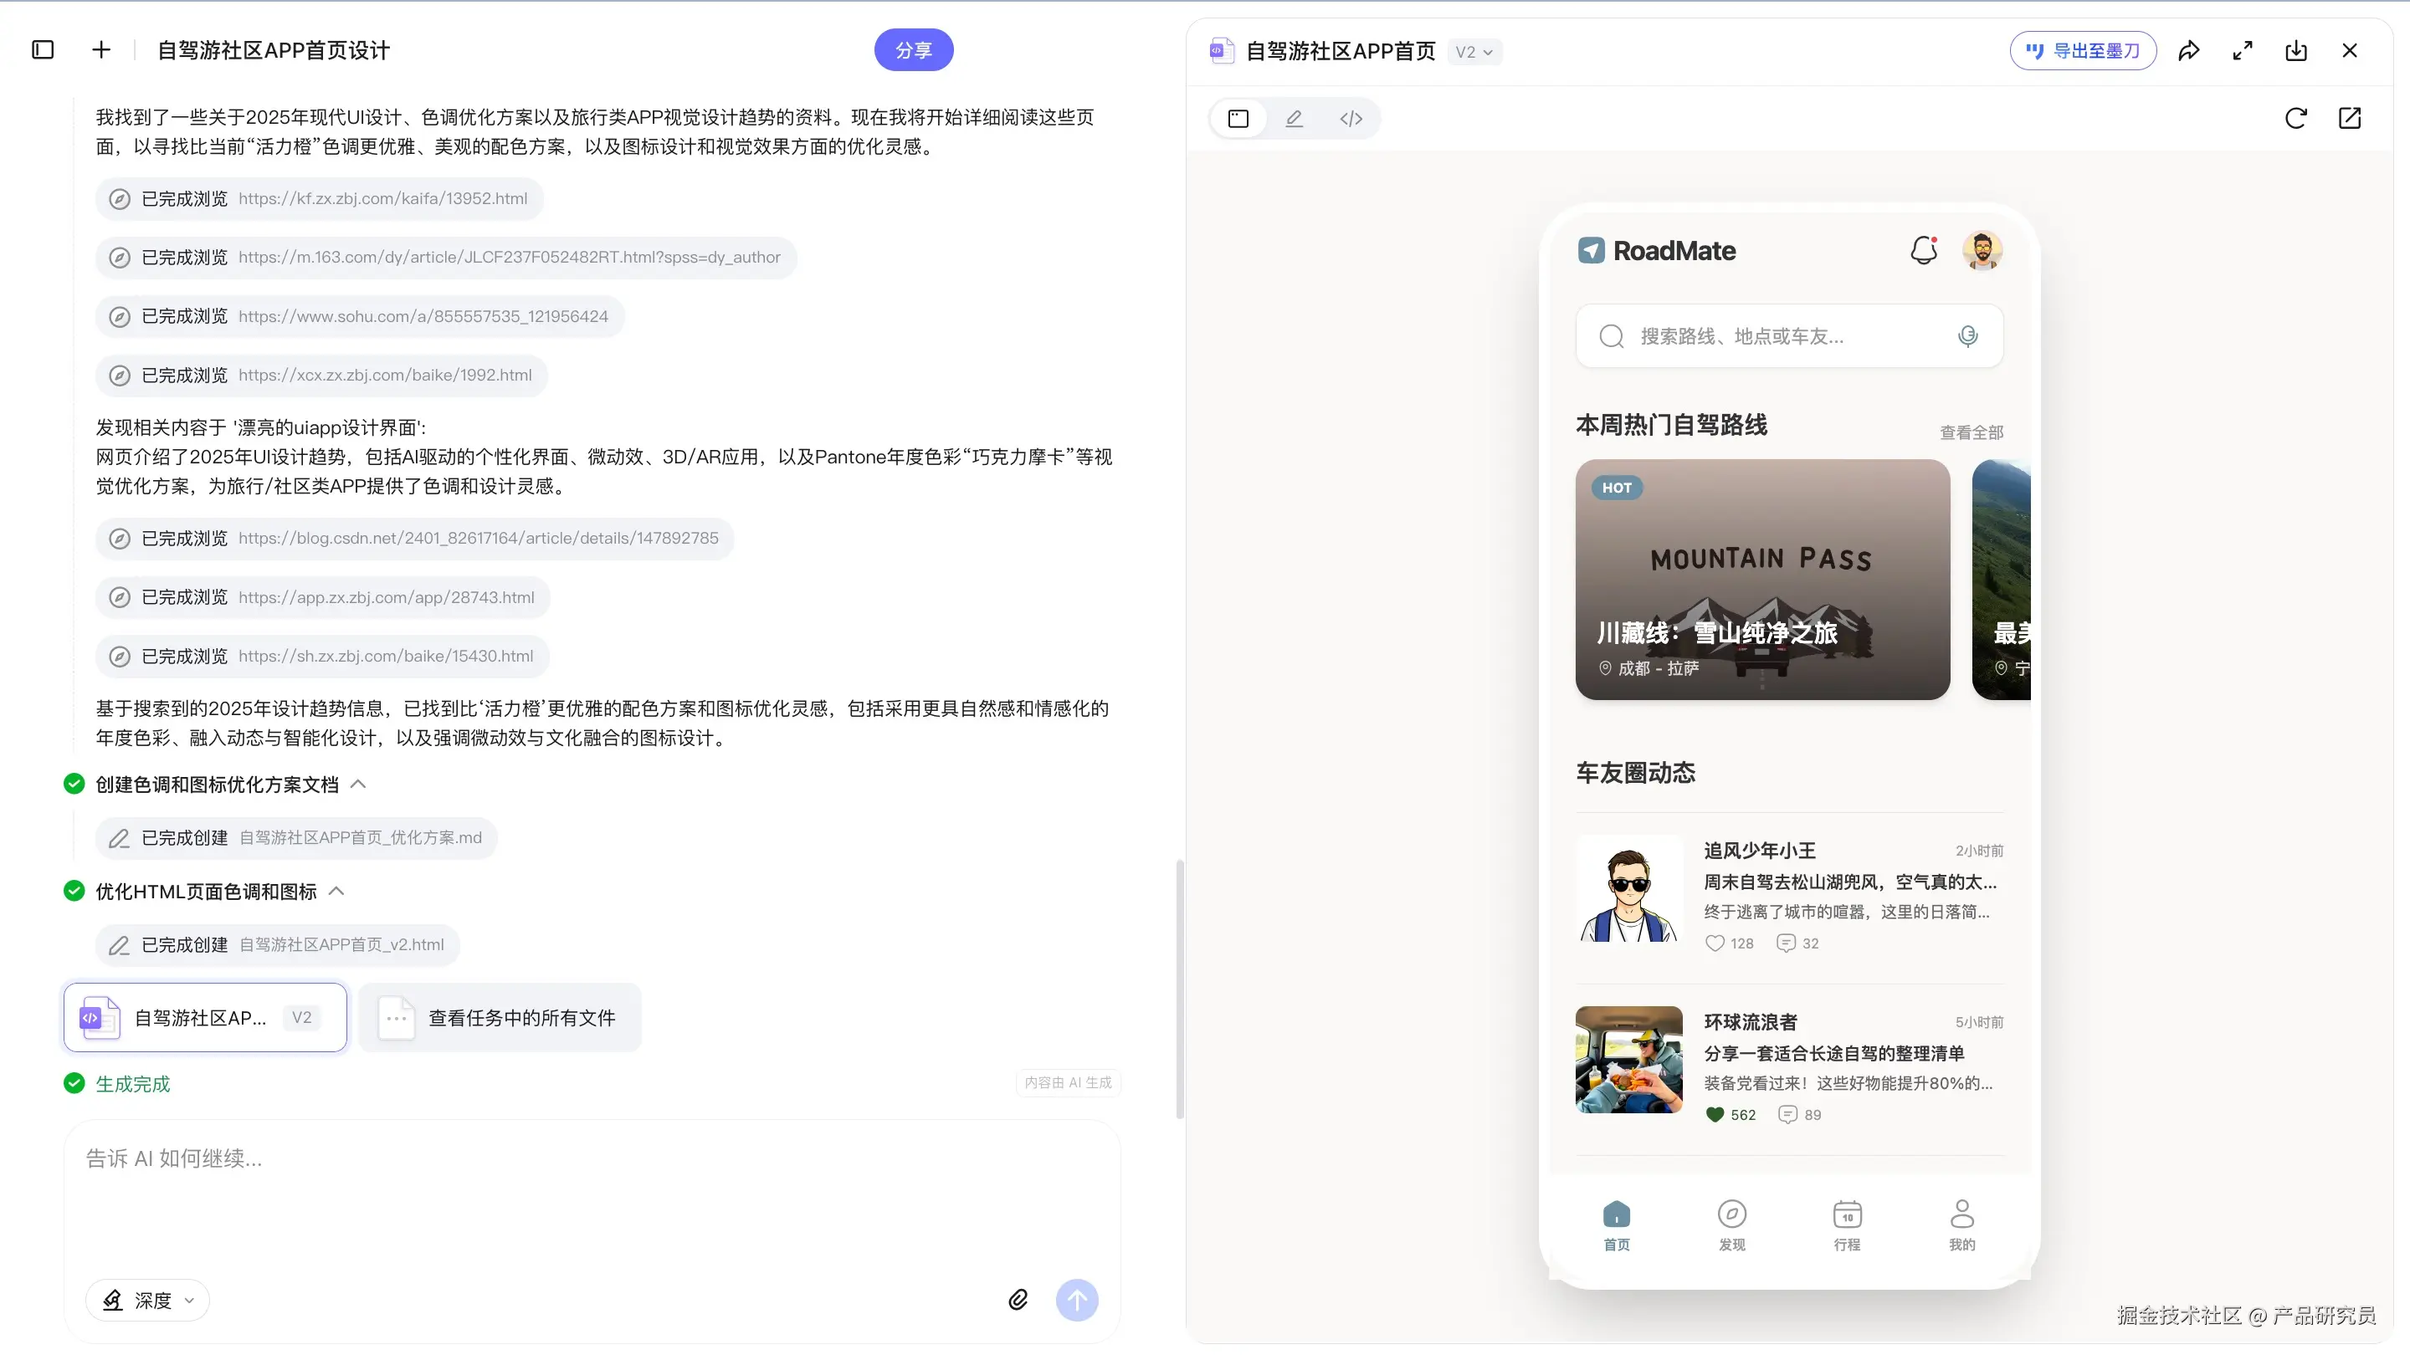Open the V2 version dropdown
The image size is (2410, 1360).
(x=1474, y=52)
